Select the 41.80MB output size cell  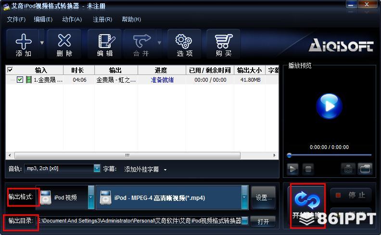click(x=250, y=80)
